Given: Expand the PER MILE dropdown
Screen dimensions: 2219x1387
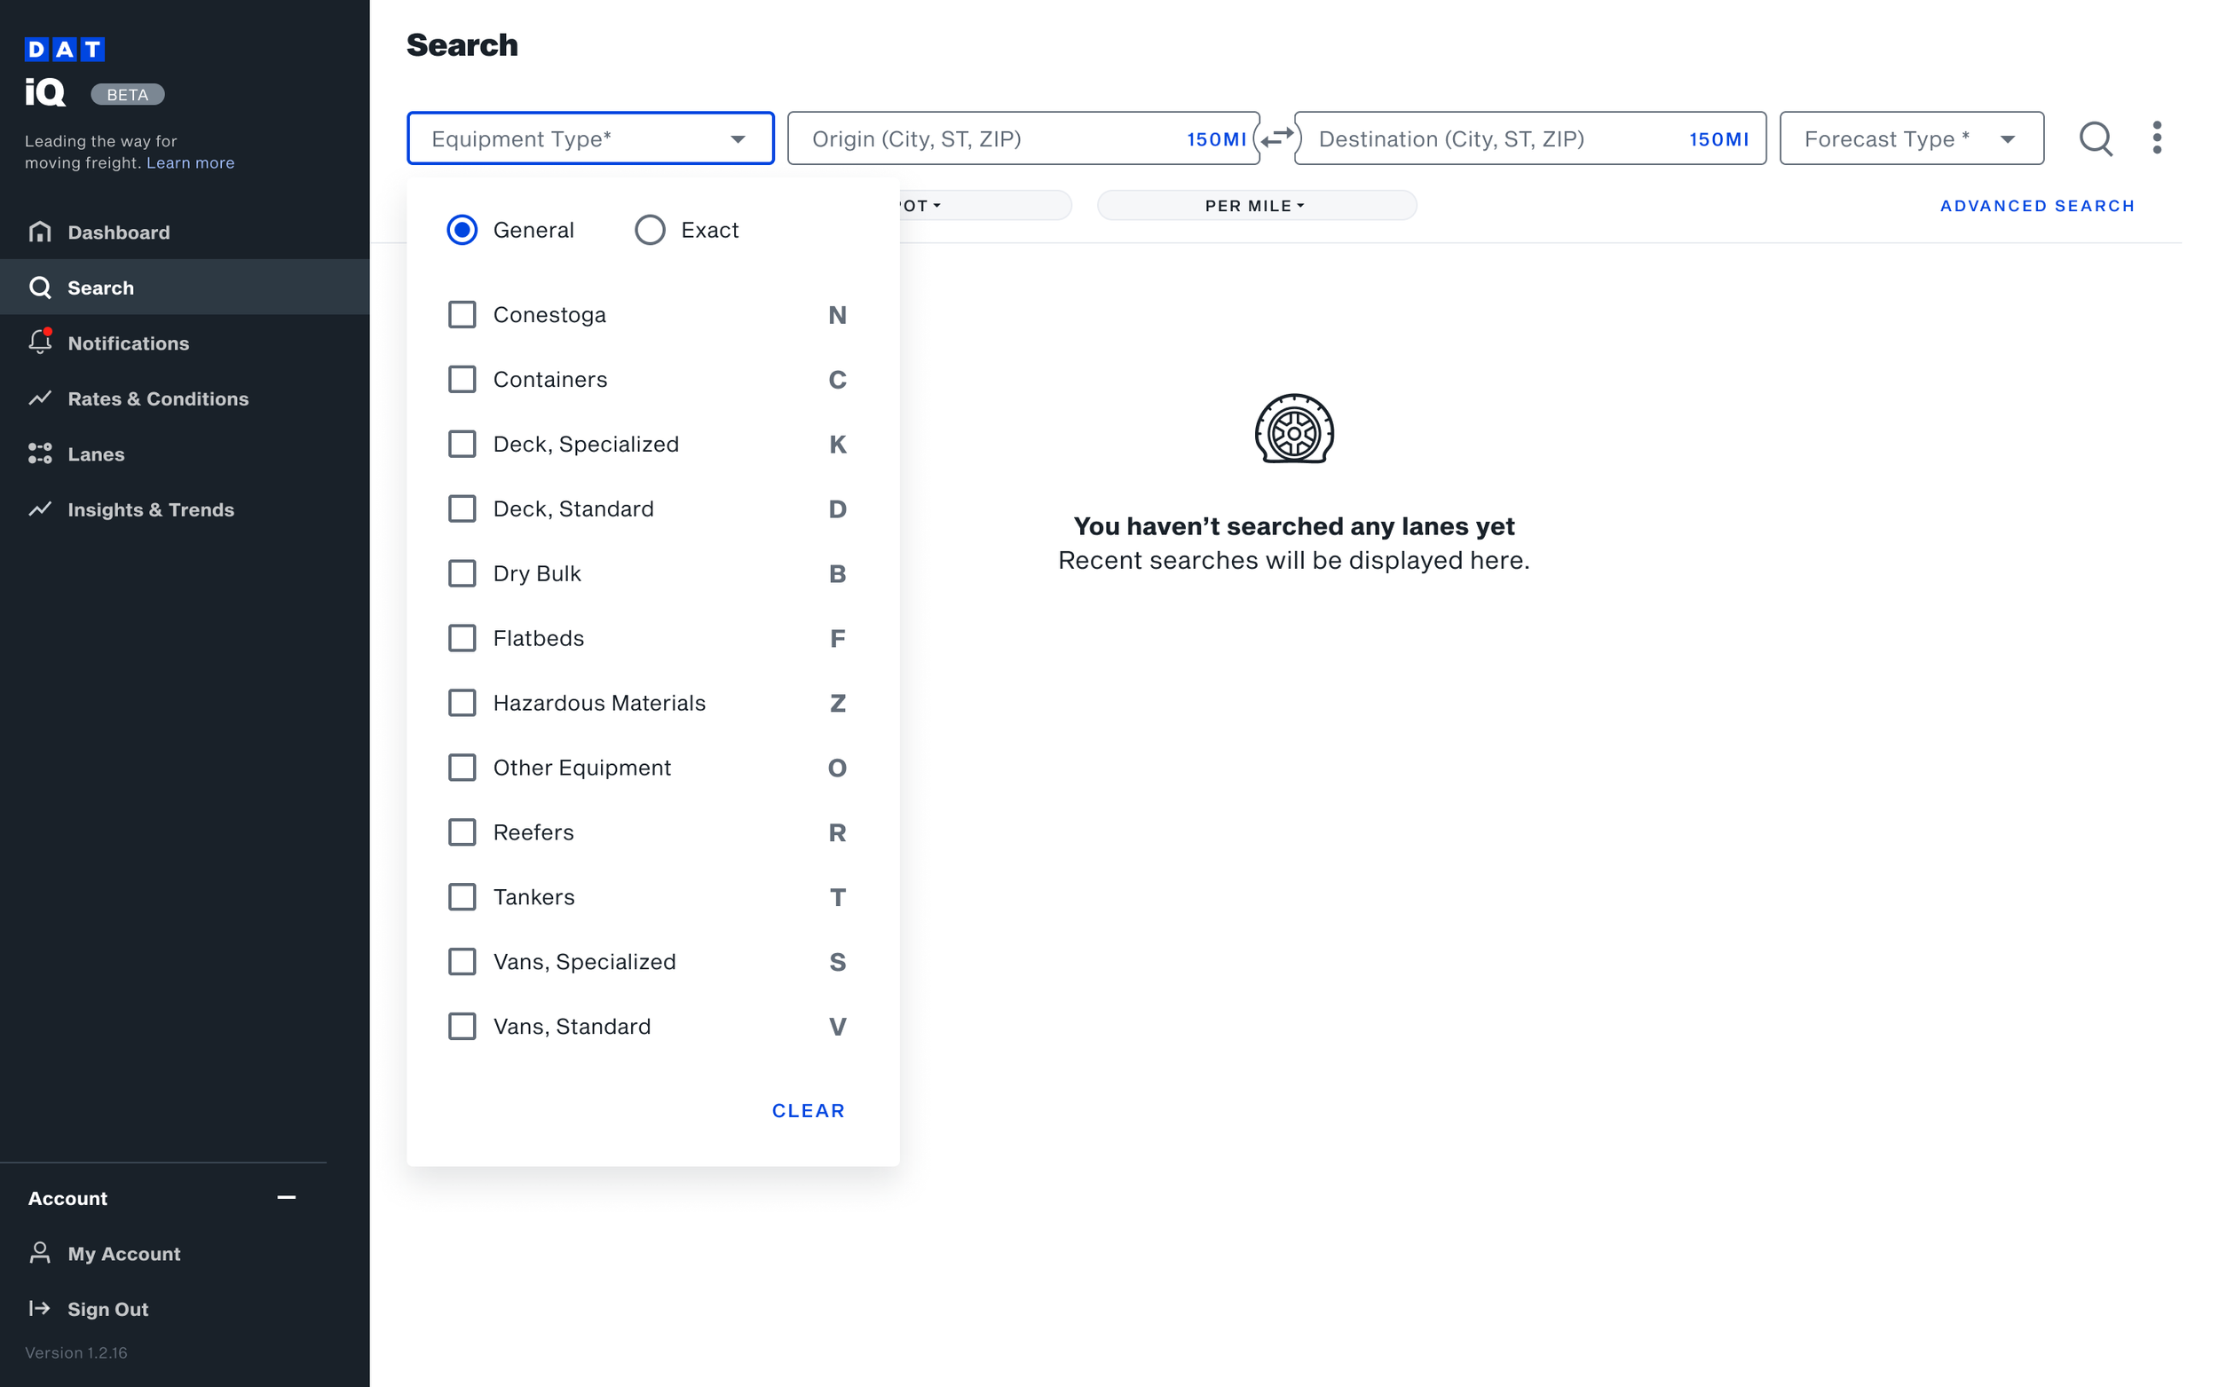Looking at the screenshot, I should pos(1255,206).
